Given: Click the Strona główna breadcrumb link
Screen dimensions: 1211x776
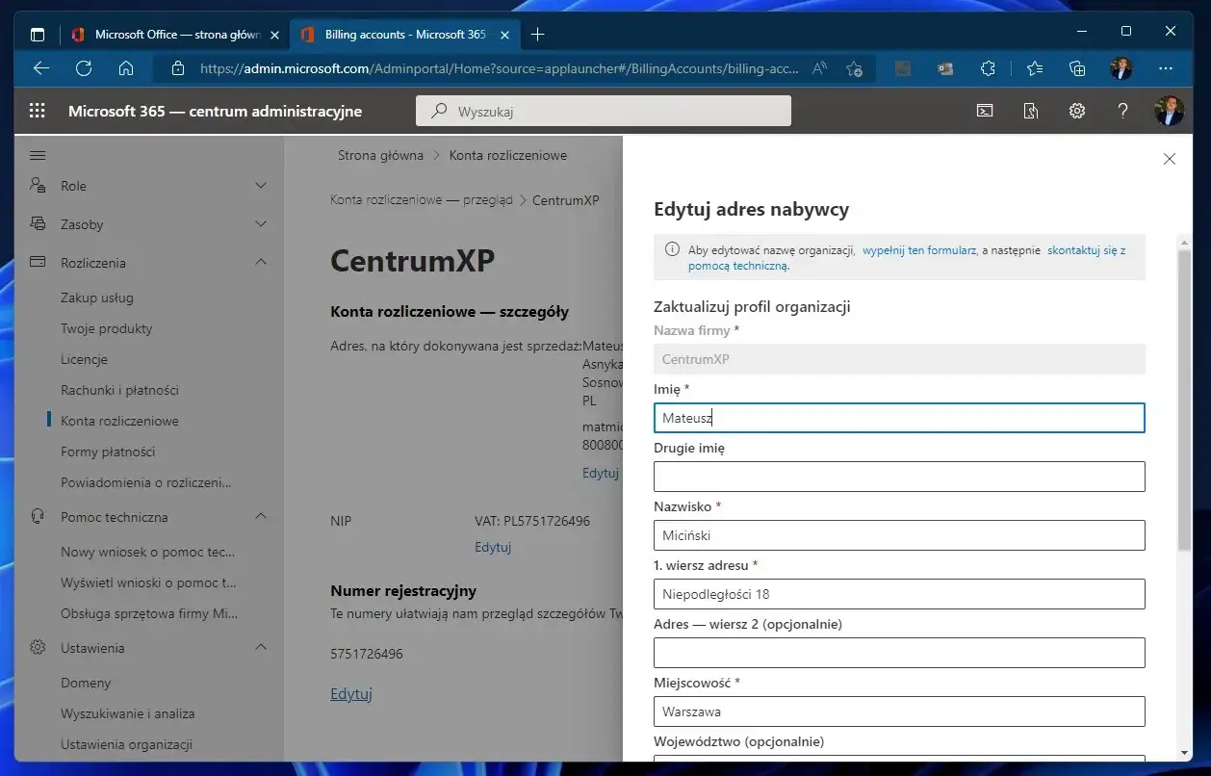Looking at the screenshot, I should (x=380, y=155).
